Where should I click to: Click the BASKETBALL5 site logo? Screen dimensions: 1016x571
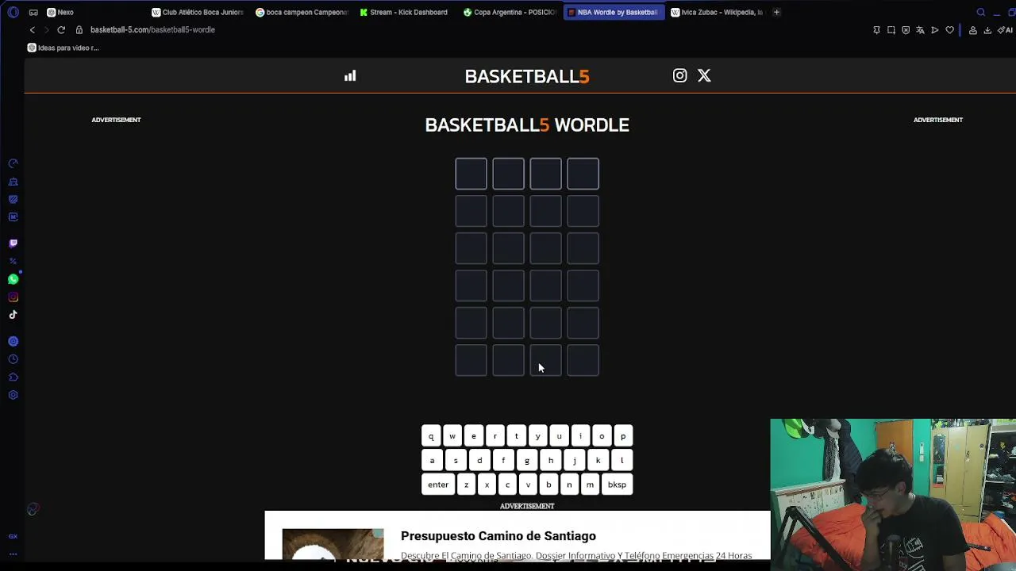pyautogui.click(x=527, y=76)
